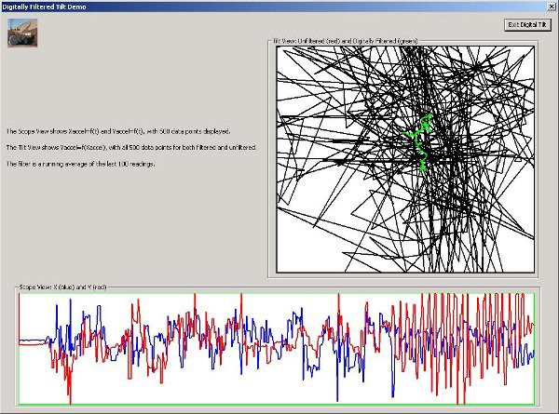559x414 pixels.
Task: Click text about running average of last 100 readings
Action: coord(80,164)
